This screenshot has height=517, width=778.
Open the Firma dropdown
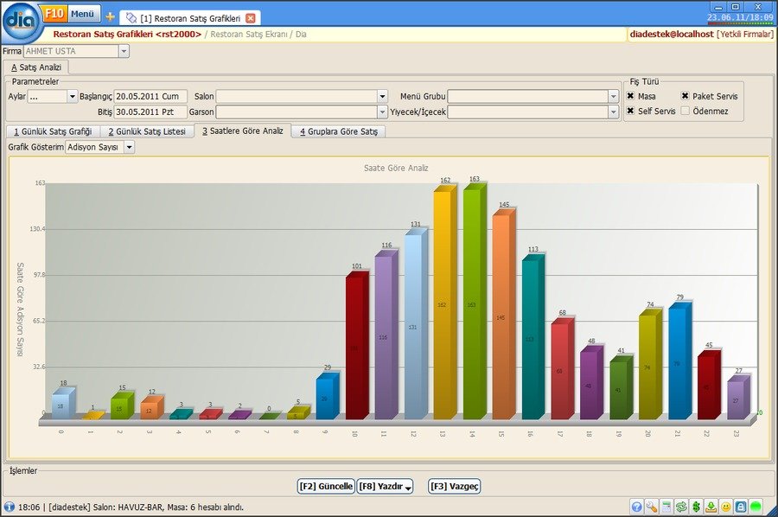tap(124, 51)
